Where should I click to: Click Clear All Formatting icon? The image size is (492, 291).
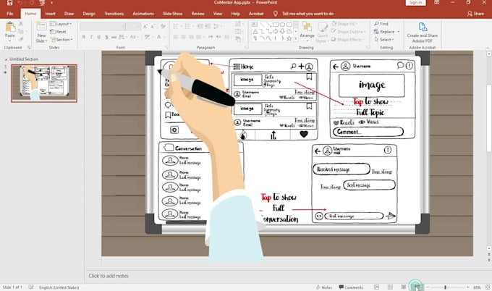click(163, 26)
